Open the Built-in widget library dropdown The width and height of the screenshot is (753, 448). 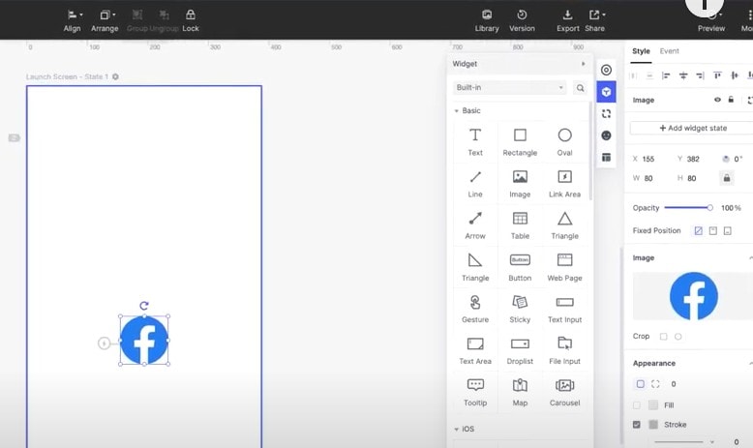click(x=509, y=87)
